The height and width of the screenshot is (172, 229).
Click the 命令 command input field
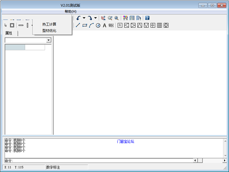point(103,161)
